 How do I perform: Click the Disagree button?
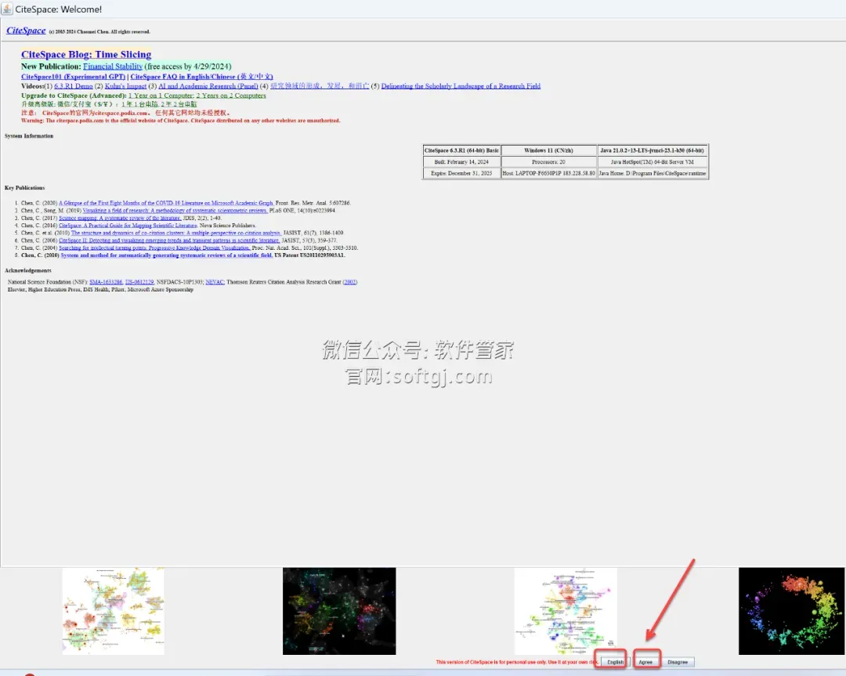[678, 662]
